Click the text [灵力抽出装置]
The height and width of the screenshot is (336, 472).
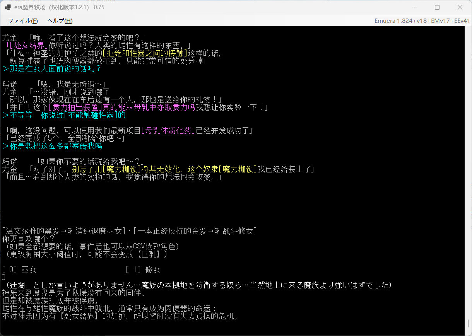[75, 107]
